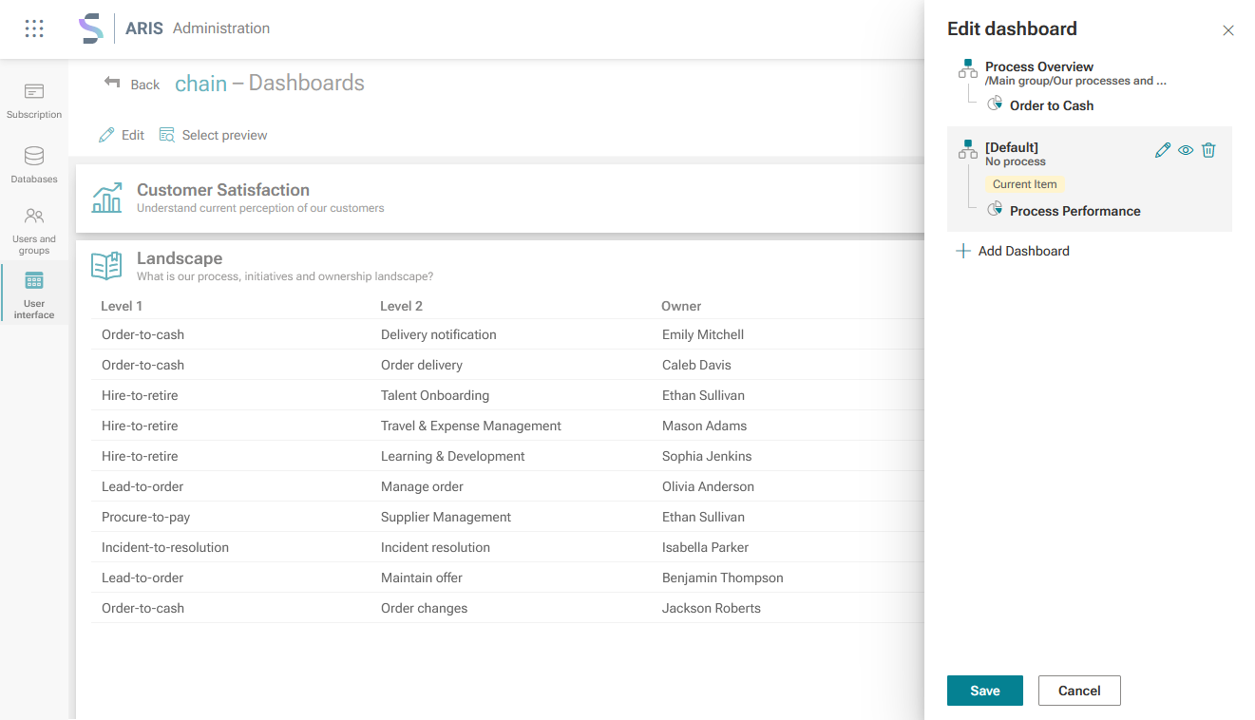The height and width of the screenshot is (720, 1255).
Task: Click the Incident resolution cell
Action: [x=435, y=547]
